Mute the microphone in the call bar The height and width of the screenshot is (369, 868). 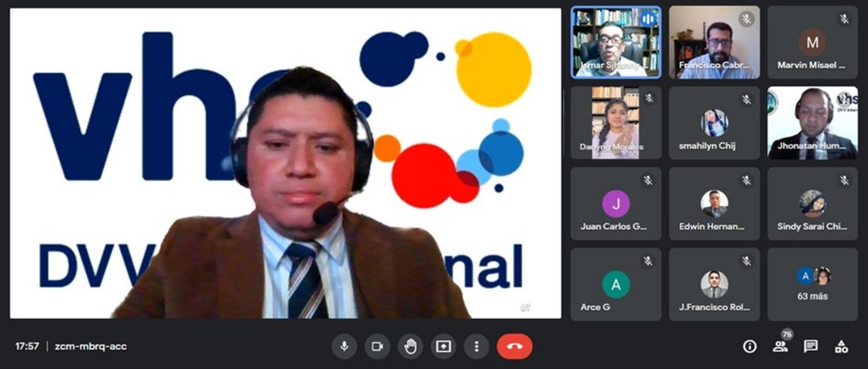coord(344,346)
